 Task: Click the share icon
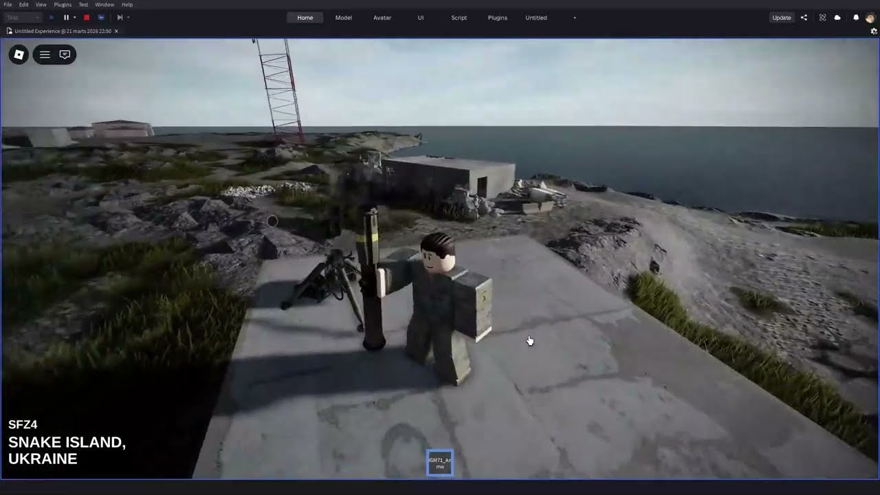(x=804, y=17)
